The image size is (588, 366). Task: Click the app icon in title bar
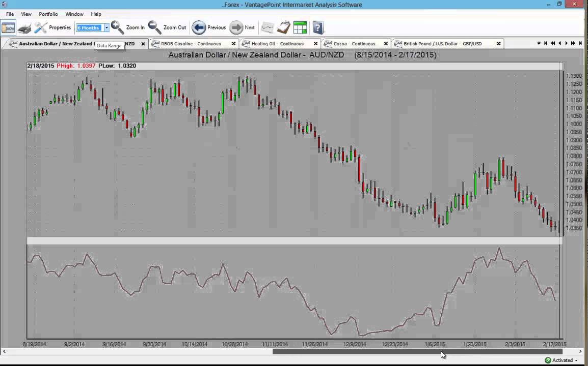pos(4,4)
